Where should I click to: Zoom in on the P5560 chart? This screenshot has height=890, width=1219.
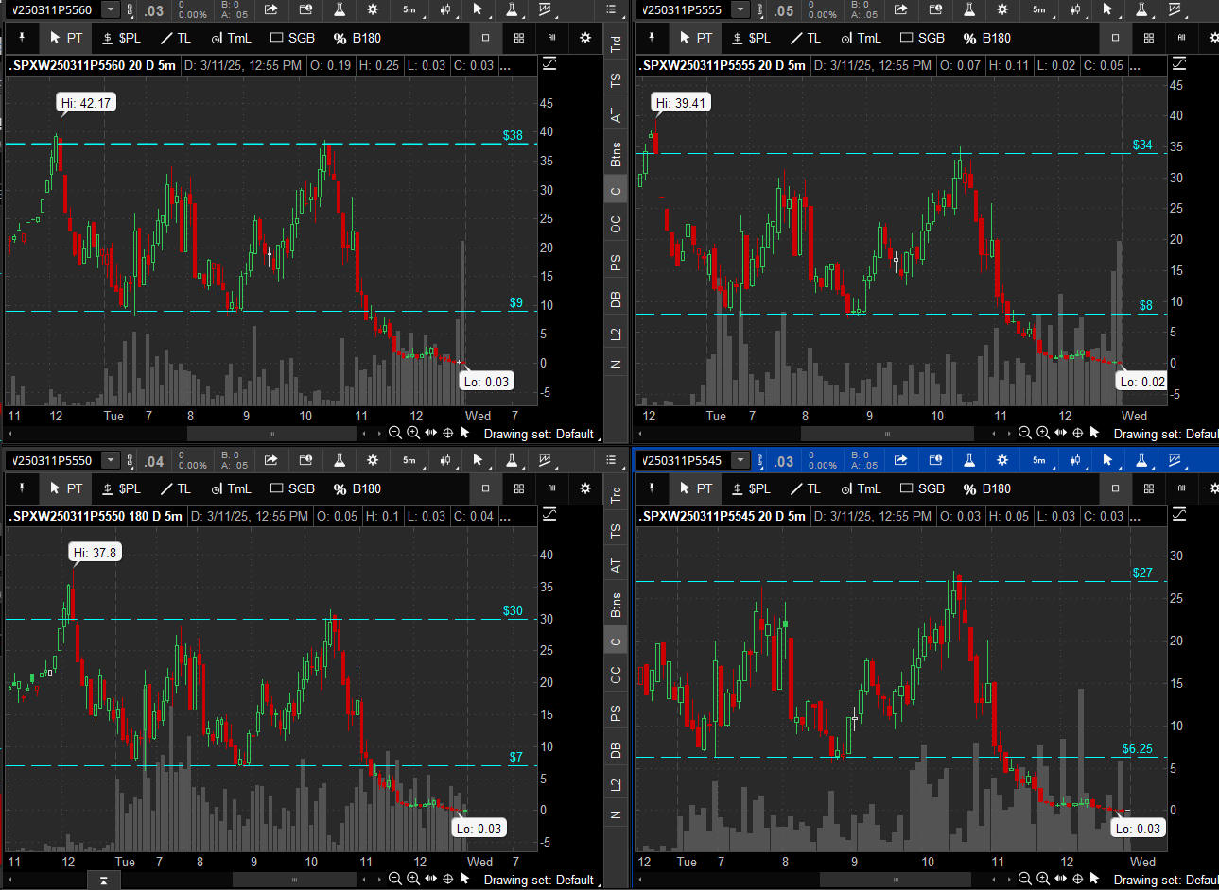click(413, 433)
